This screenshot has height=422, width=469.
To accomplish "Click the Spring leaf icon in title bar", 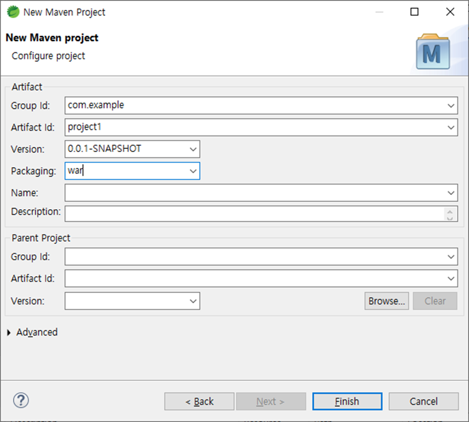I will [x=13, y=12].
